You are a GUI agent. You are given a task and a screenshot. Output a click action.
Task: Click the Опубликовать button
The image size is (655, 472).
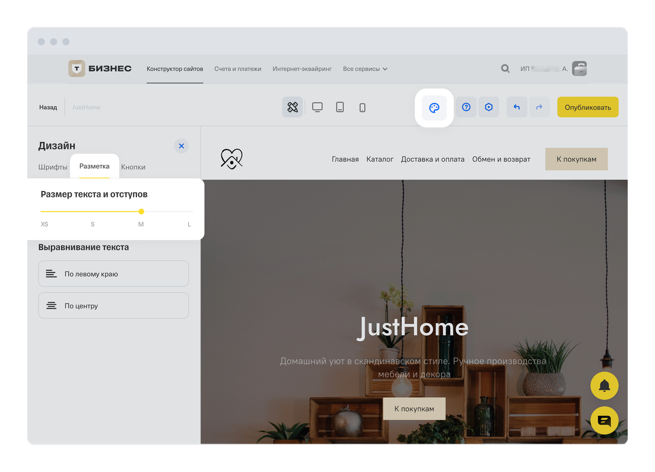click(x=588, y=107)
